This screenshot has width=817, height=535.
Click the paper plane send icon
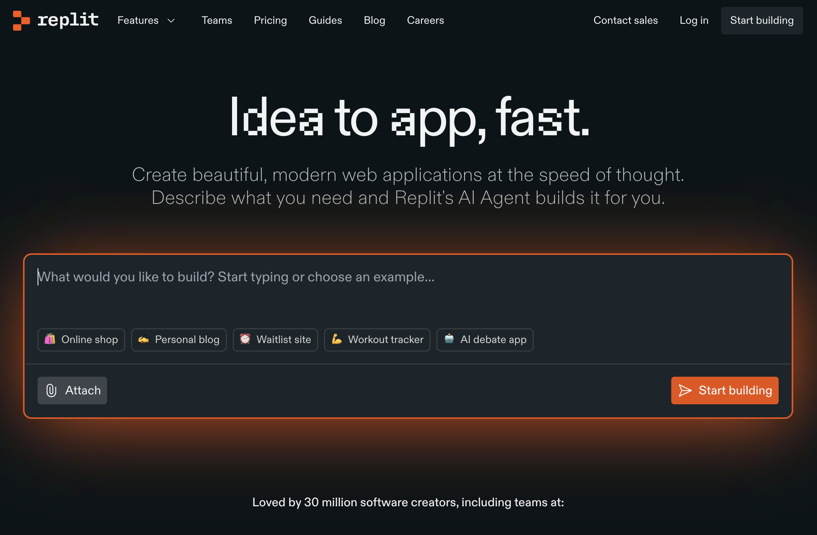(685, 391)
